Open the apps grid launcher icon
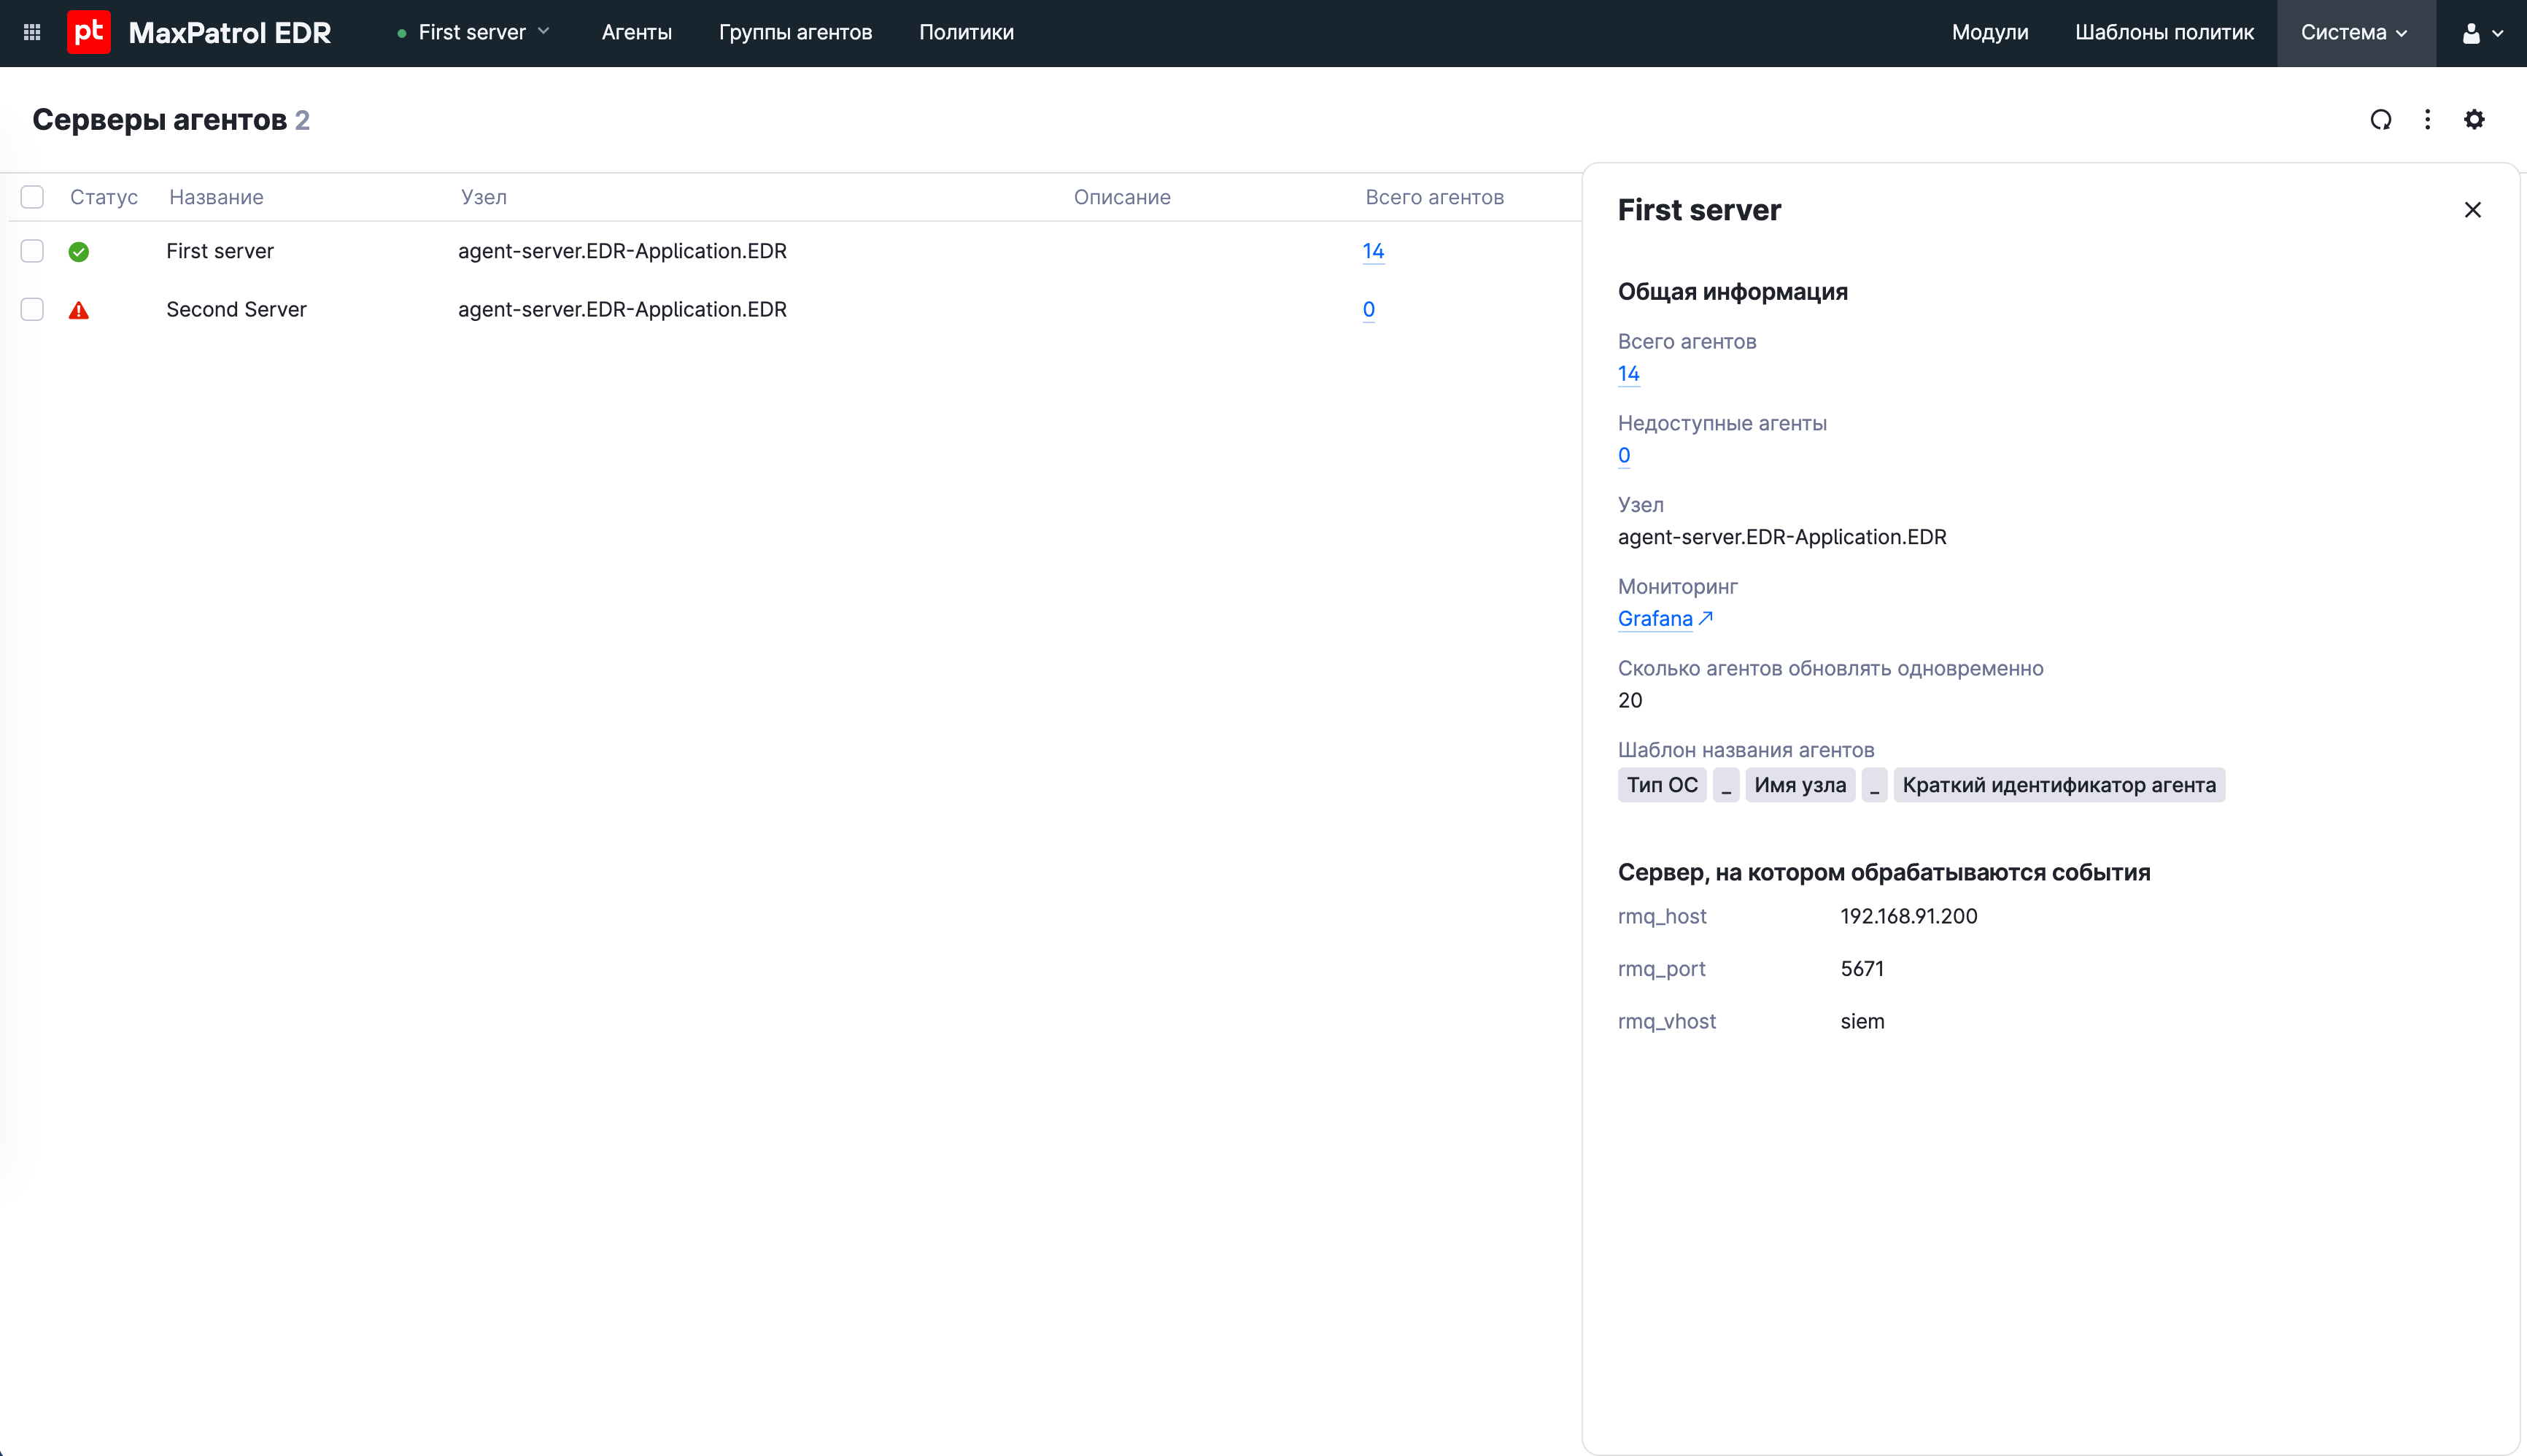Image resolution: width=2527 pixels, height=1456 pixels. 32,33
